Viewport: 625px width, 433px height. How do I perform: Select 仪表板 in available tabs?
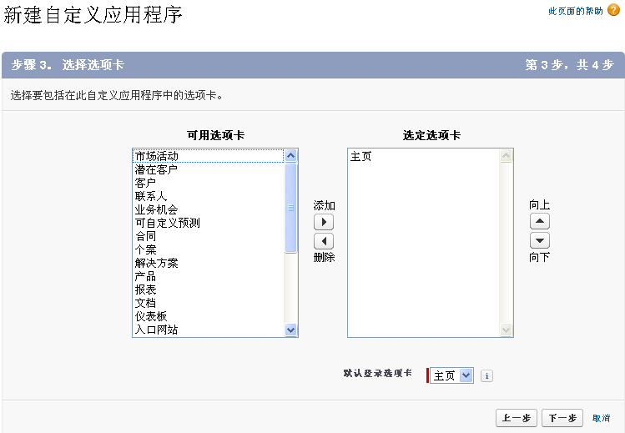coord(151,316)
